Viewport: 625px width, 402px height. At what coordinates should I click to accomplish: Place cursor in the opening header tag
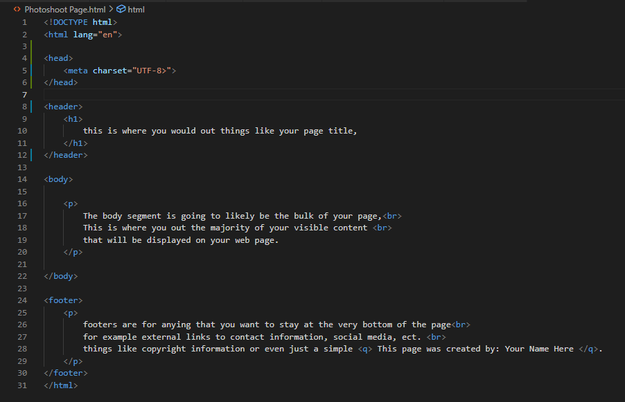[x=63, y=107]
